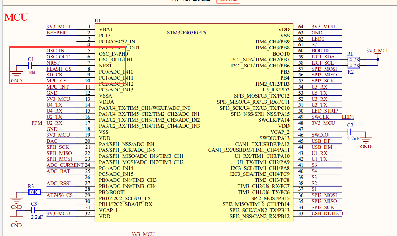Click the red MCU section title
Image resolution: width=397 pixels, height=236 pixels.
tap(16, 18)
